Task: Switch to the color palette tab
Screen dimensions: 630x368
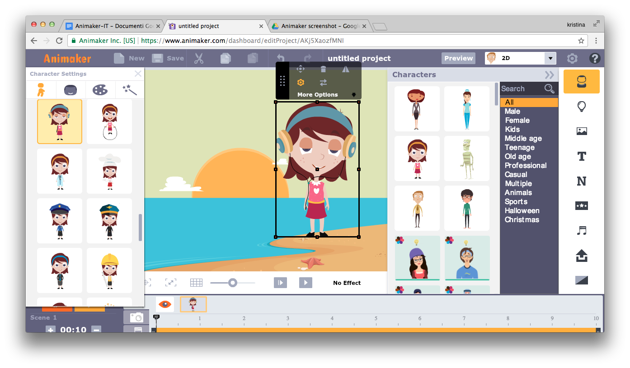Action: (100, 90)
